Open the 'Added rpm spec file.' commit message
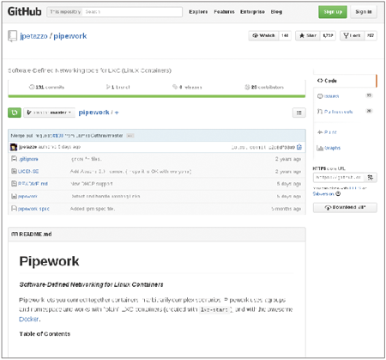The image size is (386, 360). [93, 209]
